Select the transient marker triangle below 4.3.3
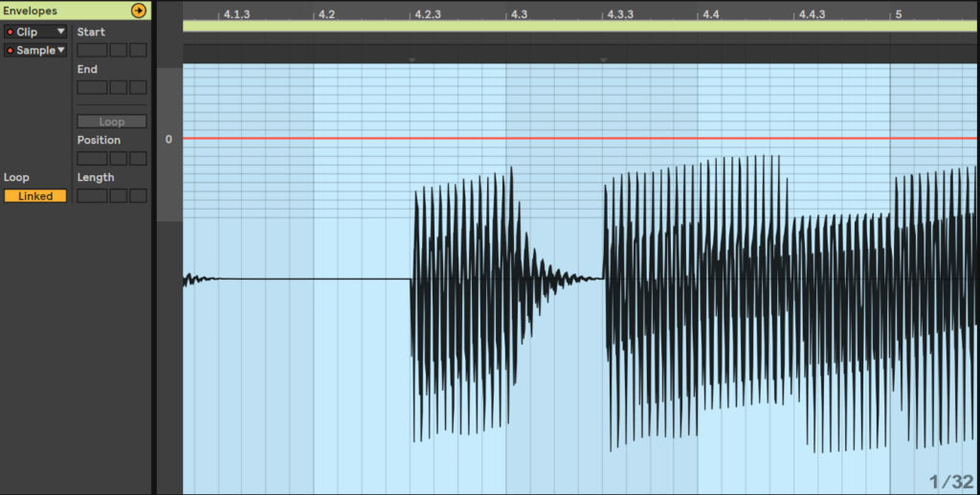The image size is (980, 495). pos(603,60)
